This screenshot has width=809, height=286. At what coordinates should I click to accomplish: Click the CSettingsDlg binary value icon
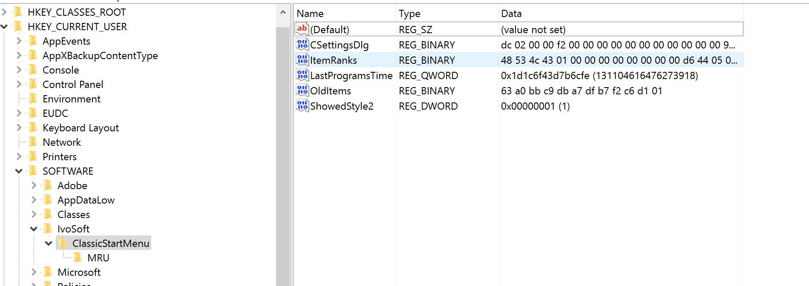pos(302,45)
